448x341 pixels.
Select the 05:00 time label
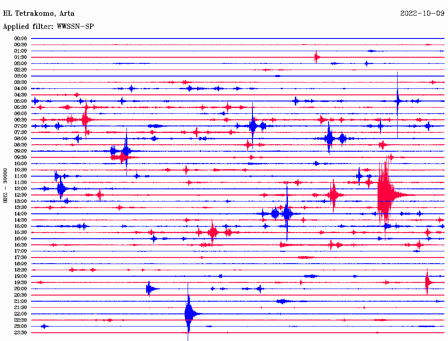(21, 101)
